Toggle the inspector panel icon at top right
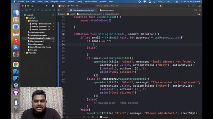The image size is (213, 119). (199, 6)
